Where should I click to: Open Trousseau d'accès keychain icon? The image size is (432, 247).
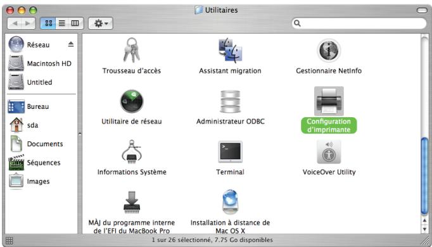[131, 50]
